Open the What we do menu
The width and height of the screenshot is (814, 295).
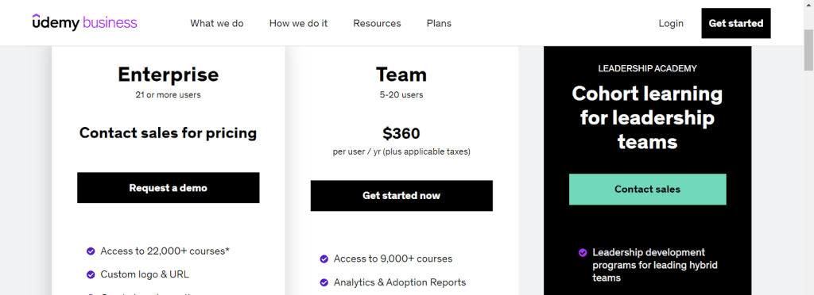(217, 23)
